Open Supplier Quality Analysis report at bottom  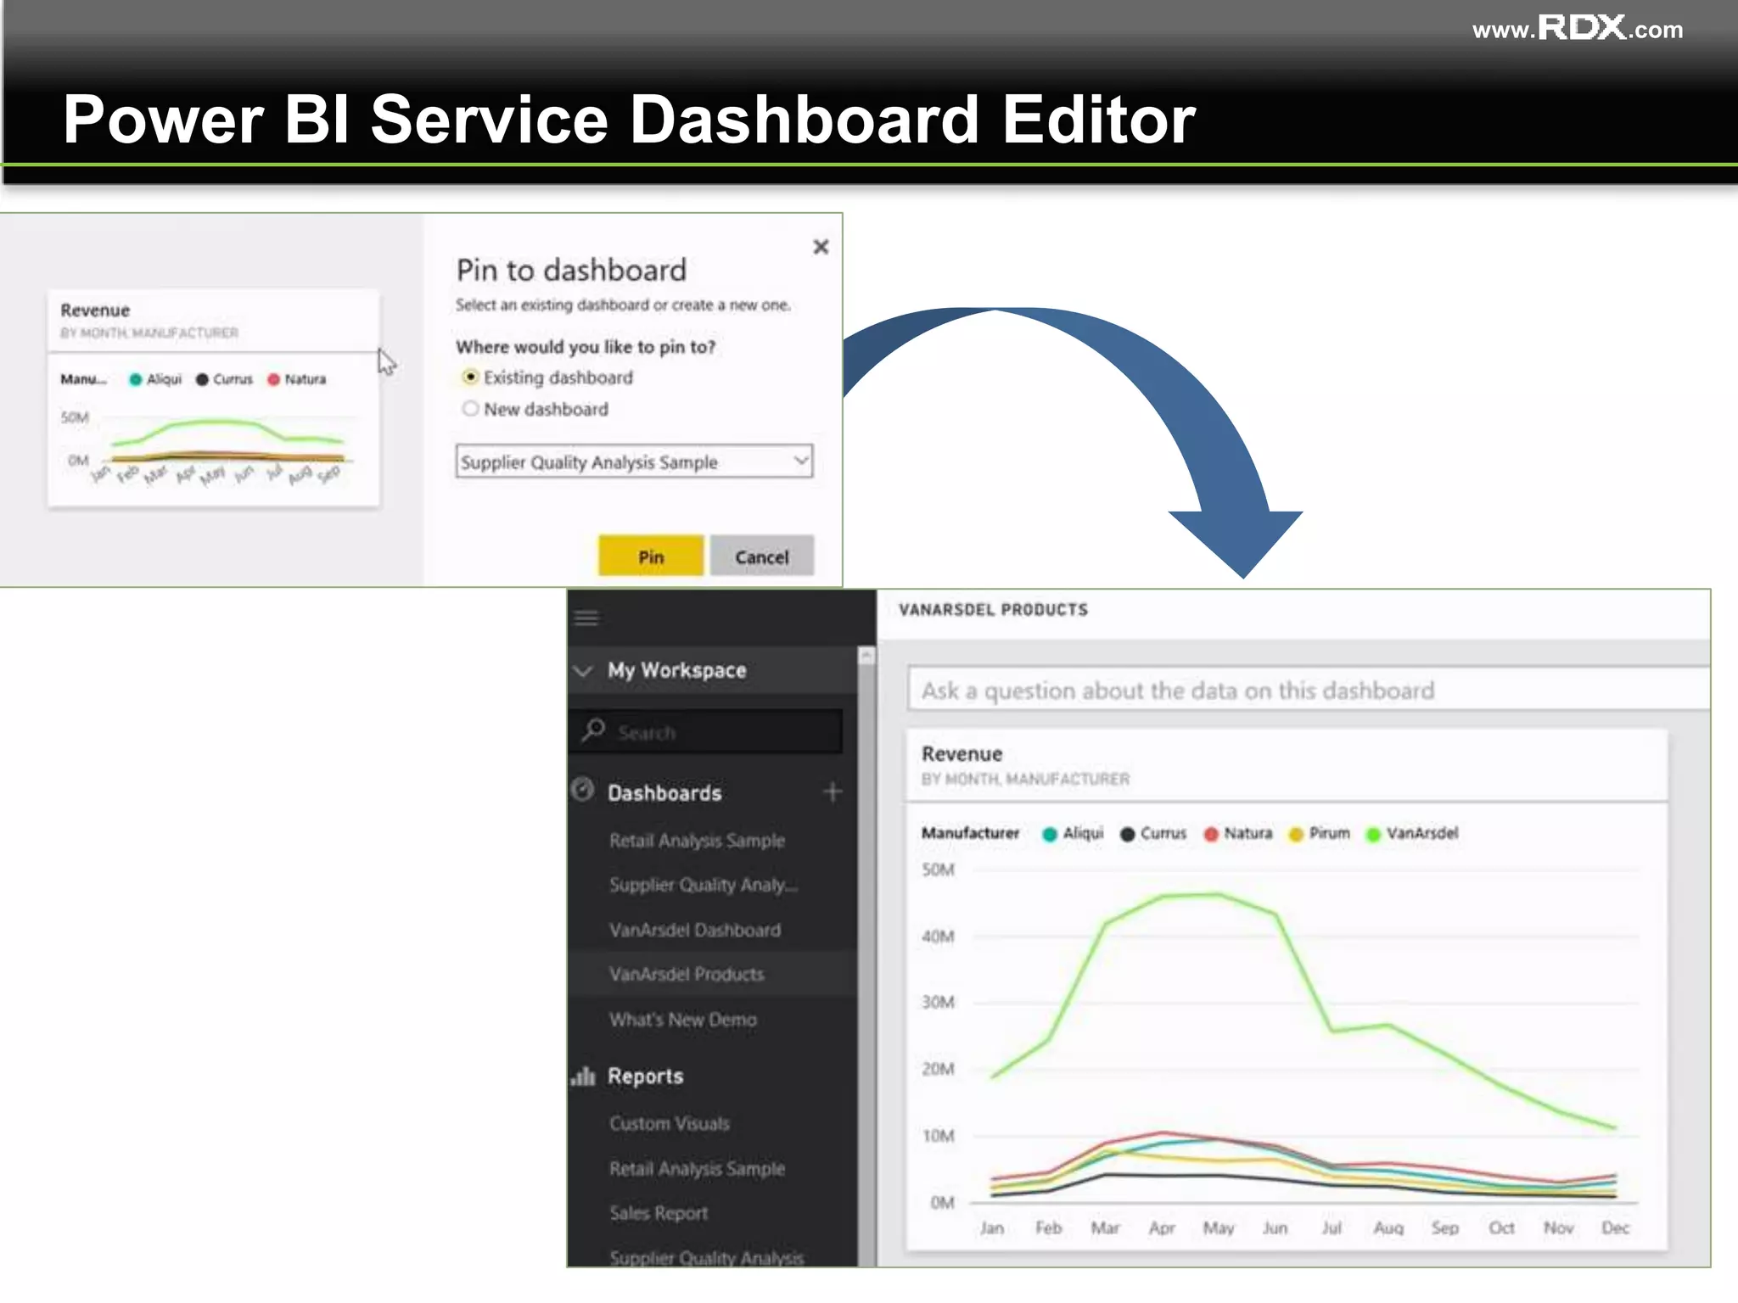[706, 1257]
